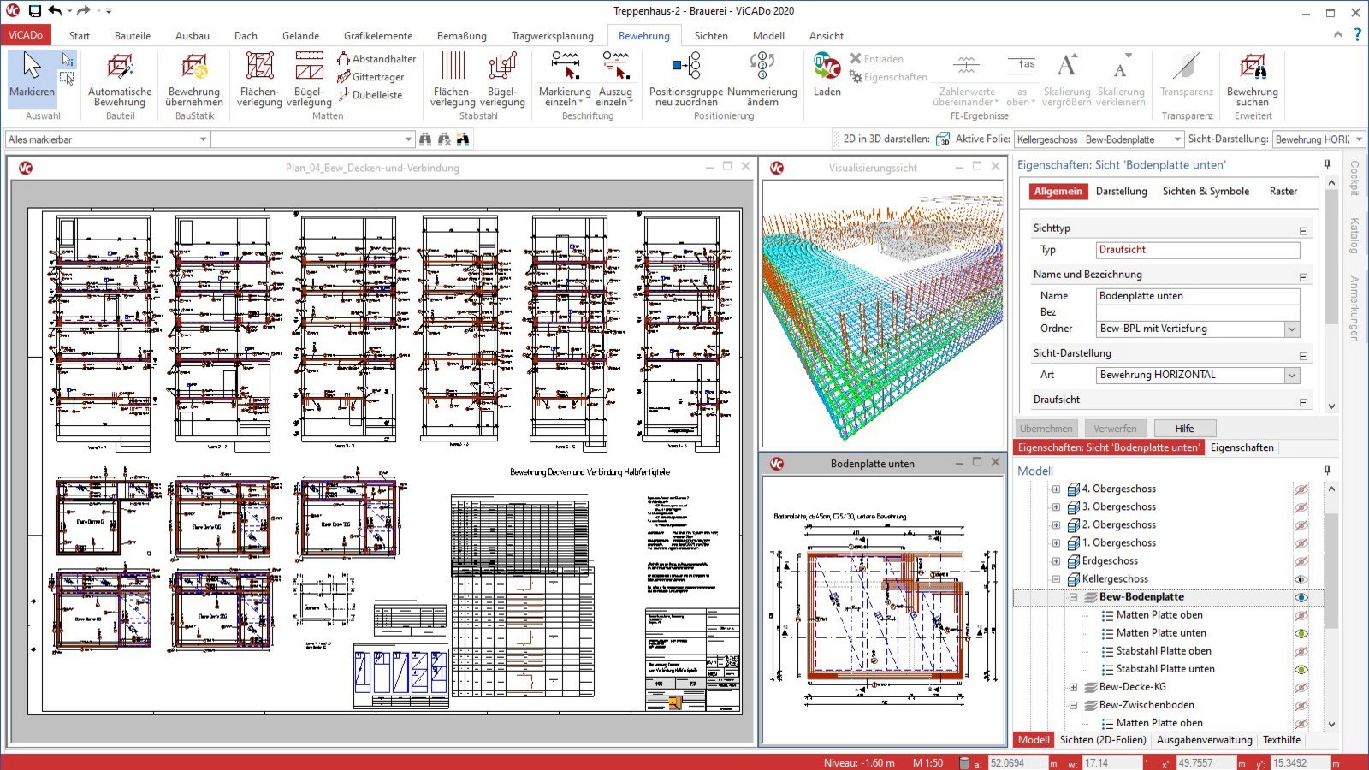This screenshot has width=1369, height=770.
Task: Hide Stabstahl Platte unten layer
Action: click(1301, 669)
